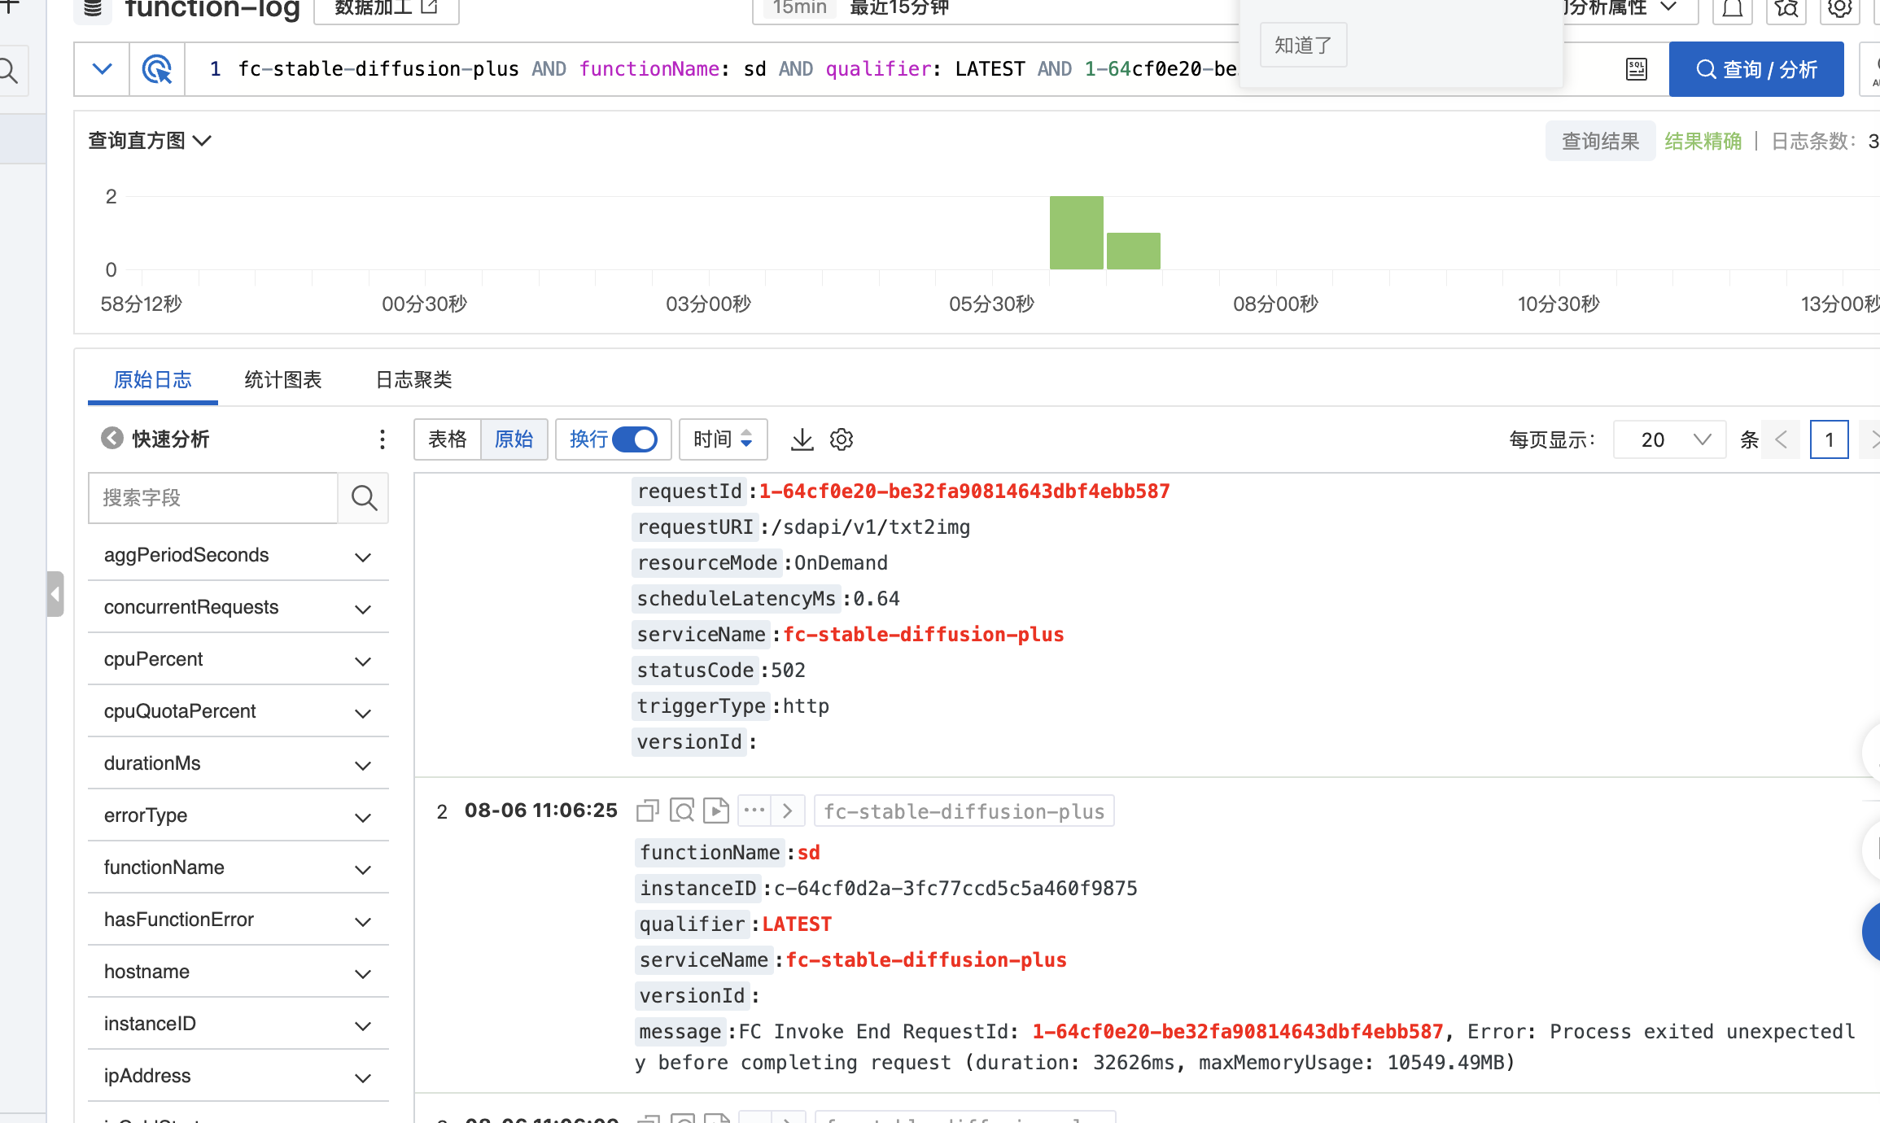The height and width of the screenshot is (1123, 1880).
Task: Click the download logs icon
Action: click(802, 439)
